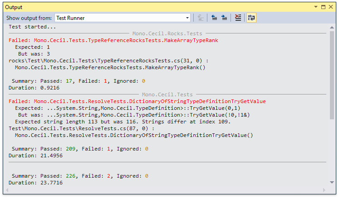The height and width of the screenshot is (198, 339).
Task: Click the failed MakeArrayTypeRank test line
Action: click(113, 40)
